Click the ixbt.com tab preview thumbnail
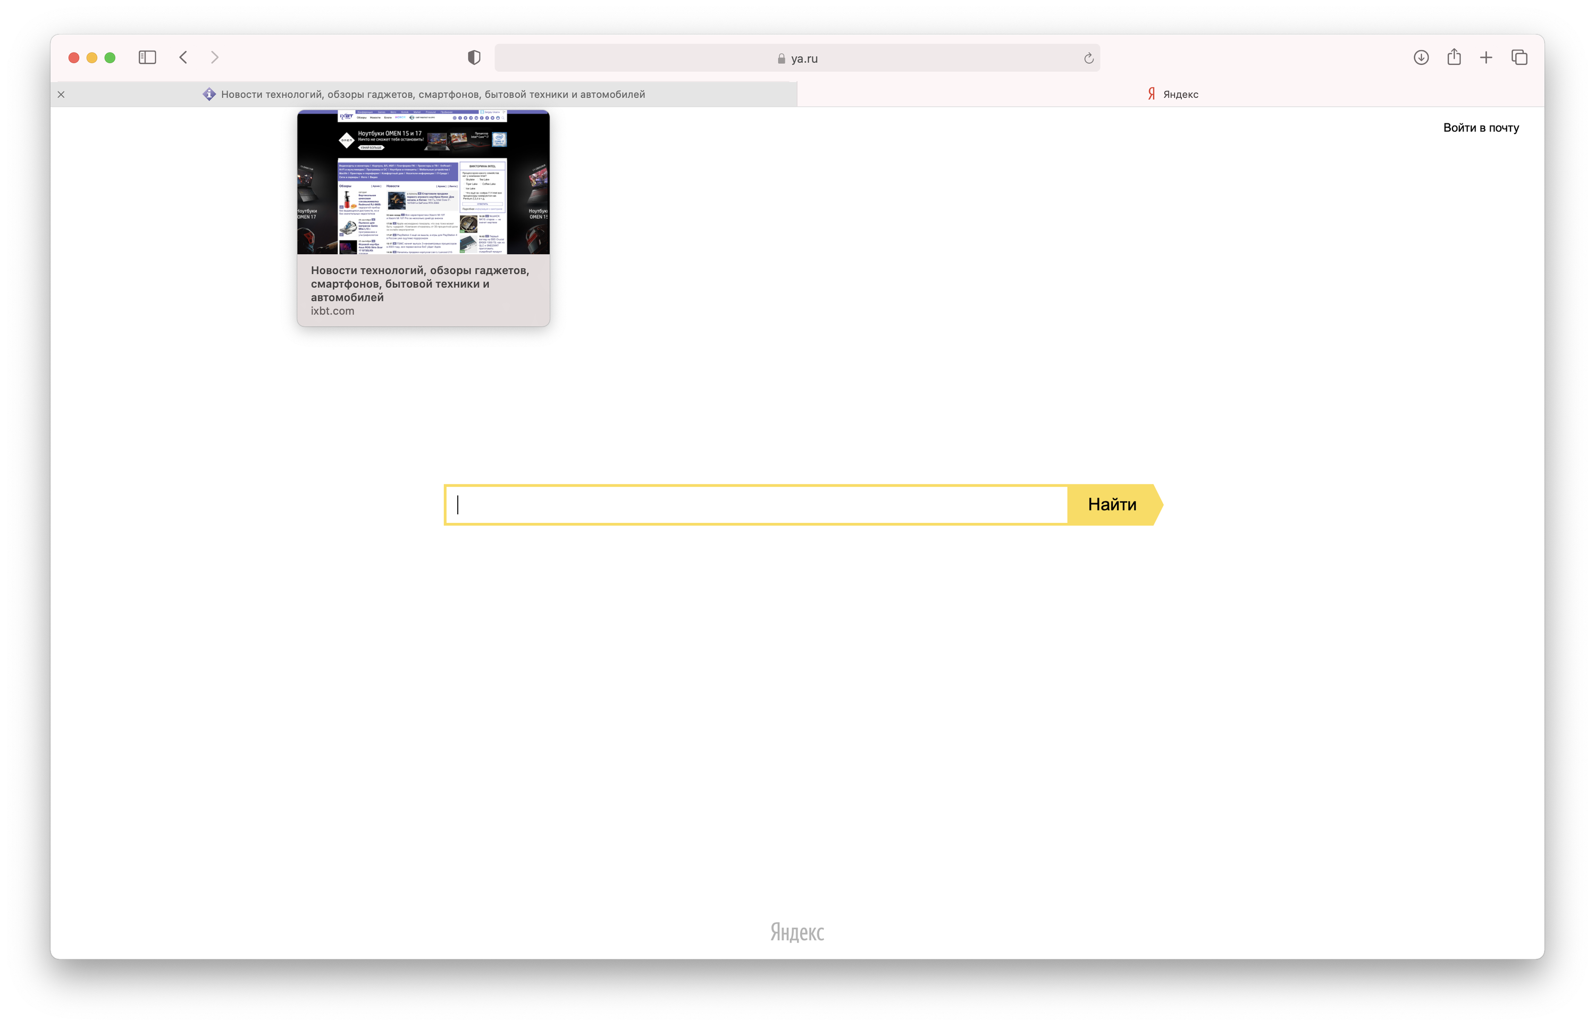Screen dimensions: 1595x1026 [x=424, y=182]
